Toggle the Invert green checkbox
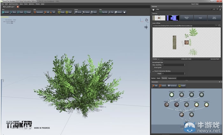Viewport: 223px width, 135px height. tap(163, 67)
